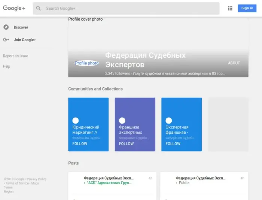The image size is (262, 200).
Task: Click the Report an issue link
Action: click(15, 56)
